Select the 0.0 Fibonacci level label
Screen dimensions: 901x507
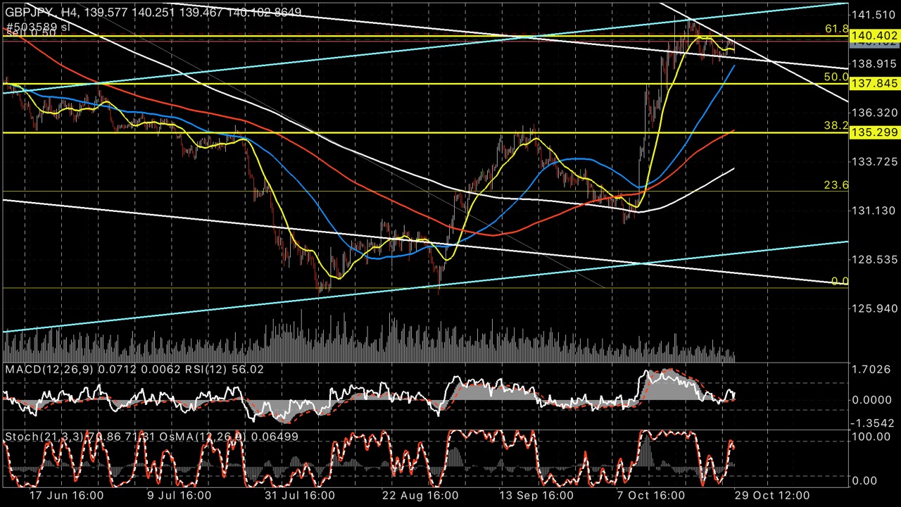coord(839,281)
